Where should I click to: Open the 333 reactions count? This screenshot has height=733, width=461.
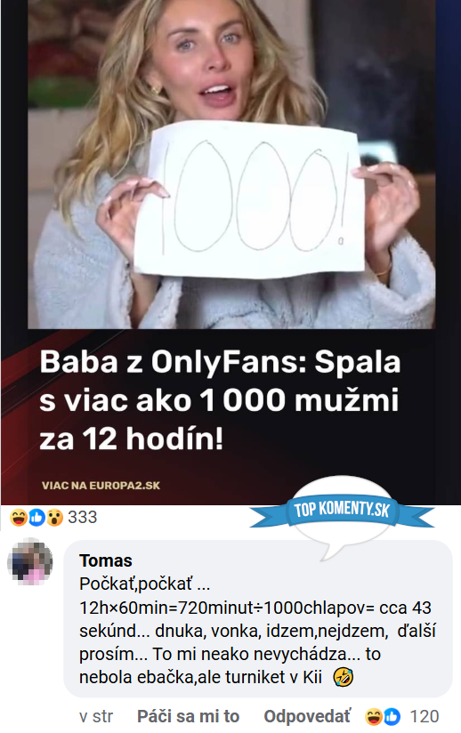tap(82, 518)
